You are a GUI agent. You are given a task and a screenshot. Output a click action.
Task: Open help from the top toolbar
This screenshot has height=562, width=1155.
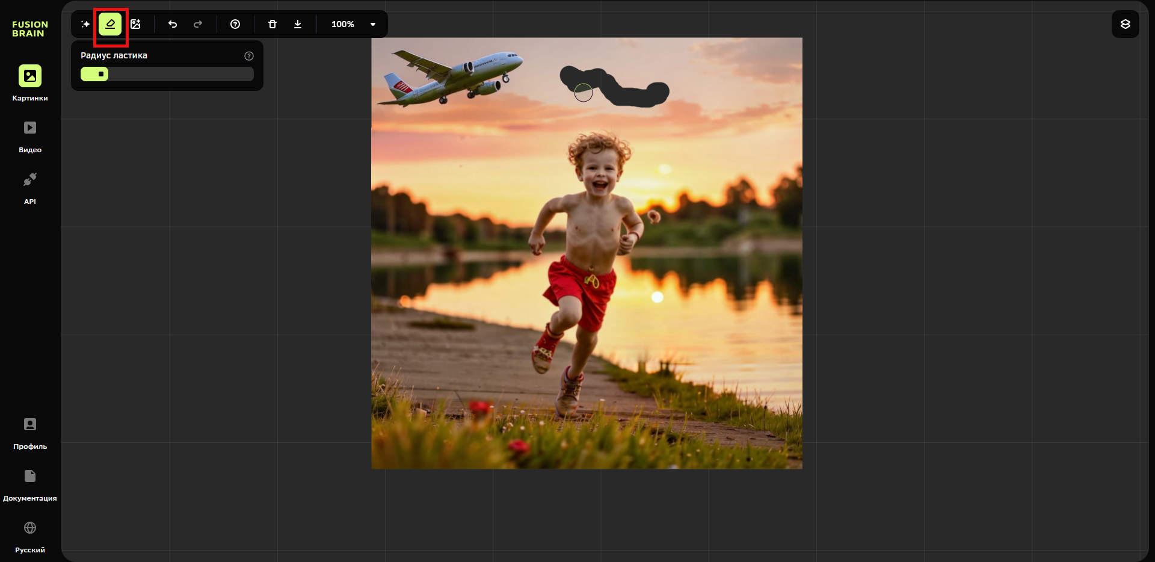tap(235, 24)
